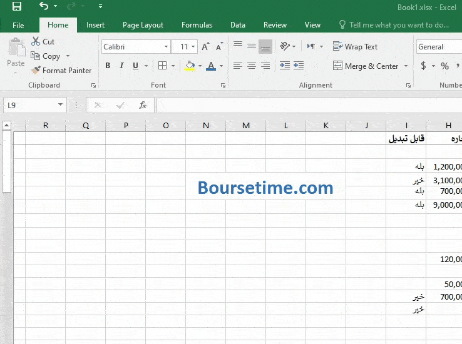
Task: Click the Format Painter button
Action: coord(61,71)
